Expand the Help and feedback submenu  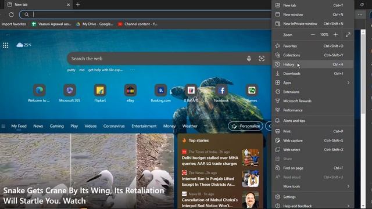313,206
